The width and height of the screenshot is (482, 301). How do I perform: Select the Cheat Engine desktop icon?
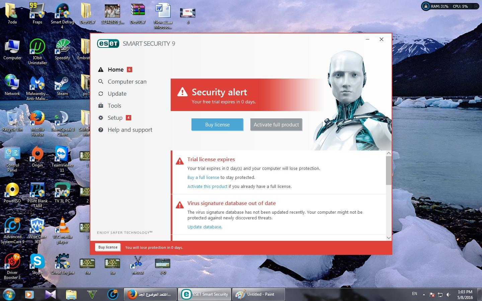coord(63,264)
